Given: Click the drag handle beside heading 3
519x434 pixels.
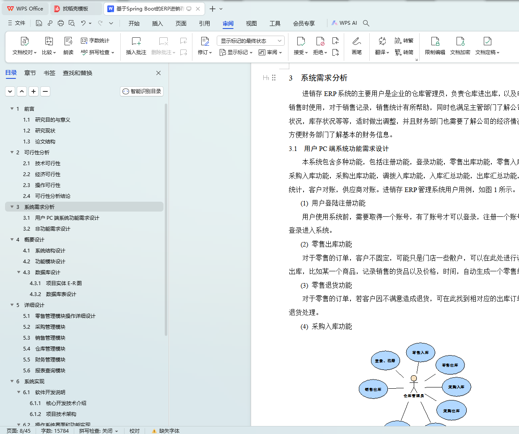Looking at the screenshot, I should (x=274, y=78).
